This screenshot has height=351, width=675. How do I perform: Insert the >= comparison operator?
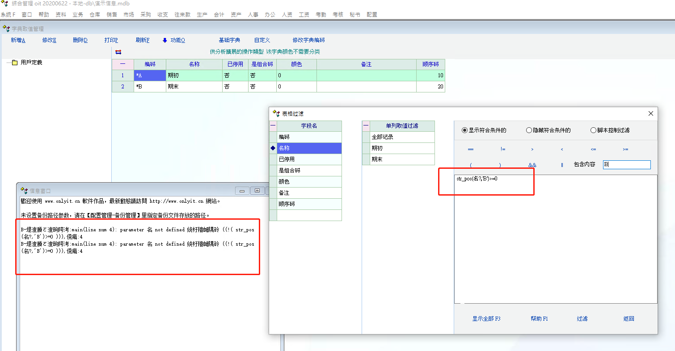point(625,149)
